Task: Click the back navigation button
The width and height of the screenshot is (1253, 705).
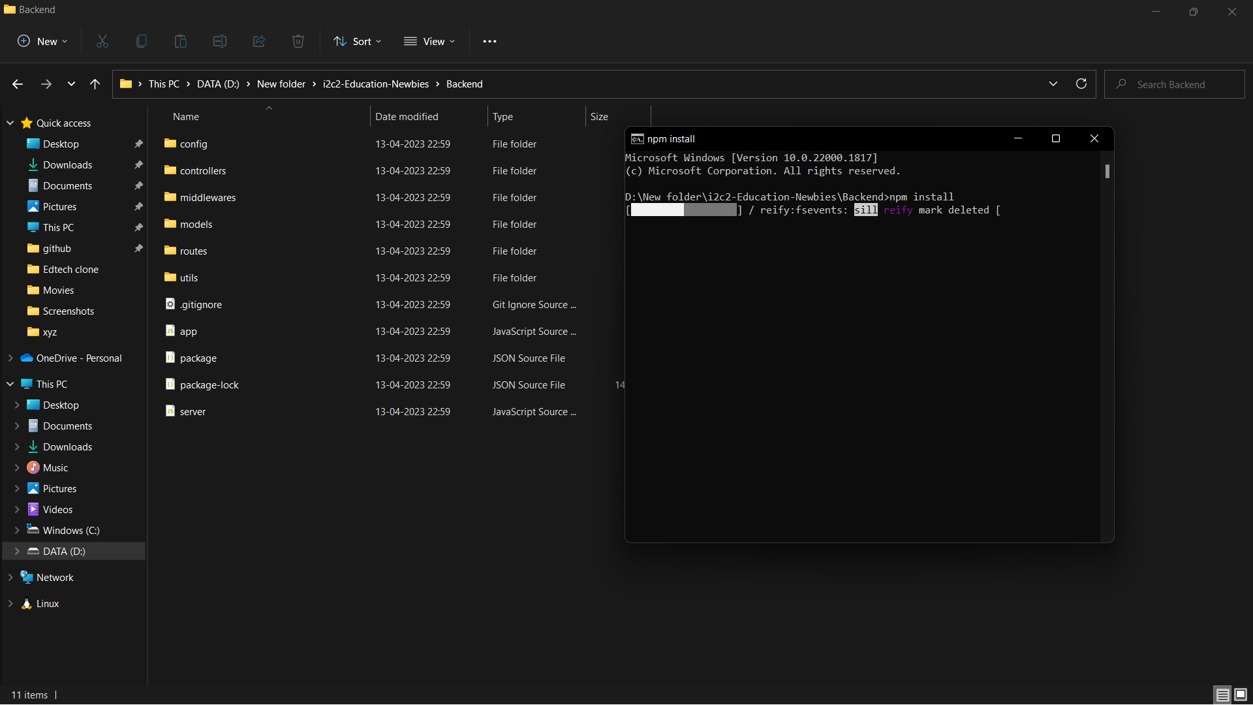Action: (x=17, y=84)
